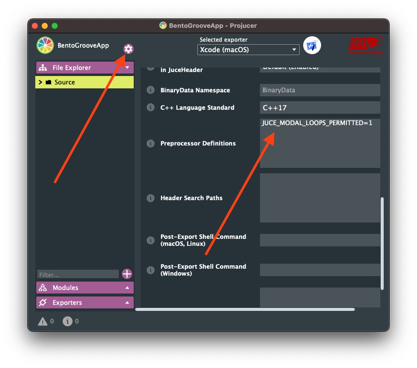Show the warnings triangle icon in the status bar
417x368 pixels.
tap(43, 321)
